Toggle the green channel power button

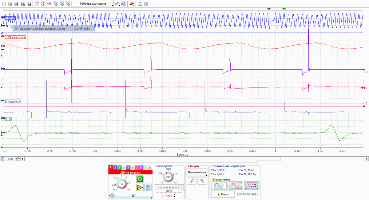tap(140, 179)
